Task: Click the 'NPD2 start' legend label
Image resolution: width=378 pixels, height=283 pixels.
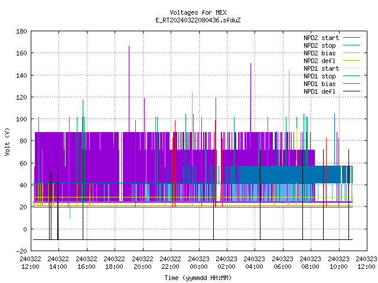Action: [x=321, y=38]
